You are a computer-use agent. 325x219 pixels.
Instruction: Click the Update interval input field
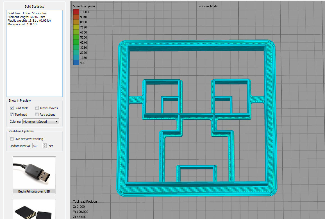[38, 146]
